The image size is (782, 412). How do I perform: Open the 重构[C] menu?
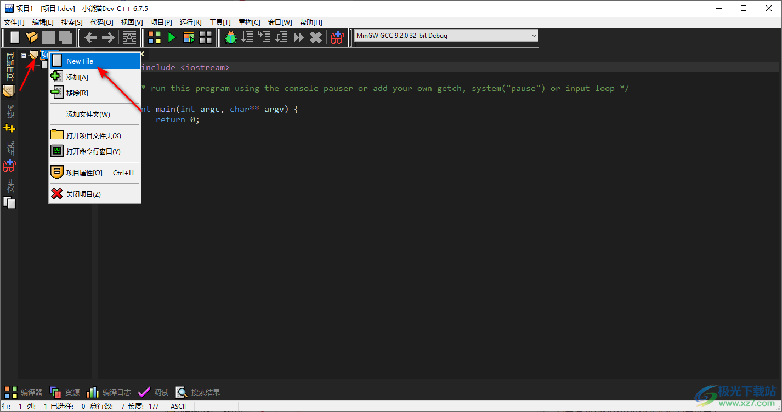pos(250,22)
